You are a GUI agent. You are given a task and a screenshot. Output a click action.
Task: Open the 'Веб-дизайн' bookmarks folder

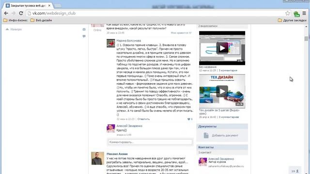(41, 20)
